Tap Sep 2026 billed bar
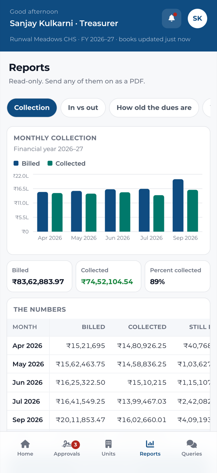 pyautogui.click(x=178, y=205)
